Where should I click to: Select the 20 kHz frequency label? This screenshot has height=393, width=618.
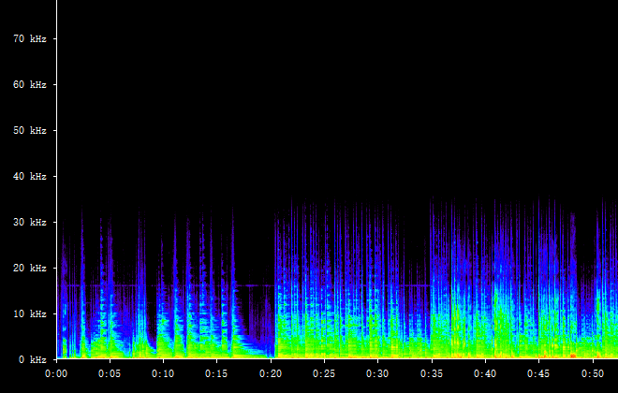(29, 269)
